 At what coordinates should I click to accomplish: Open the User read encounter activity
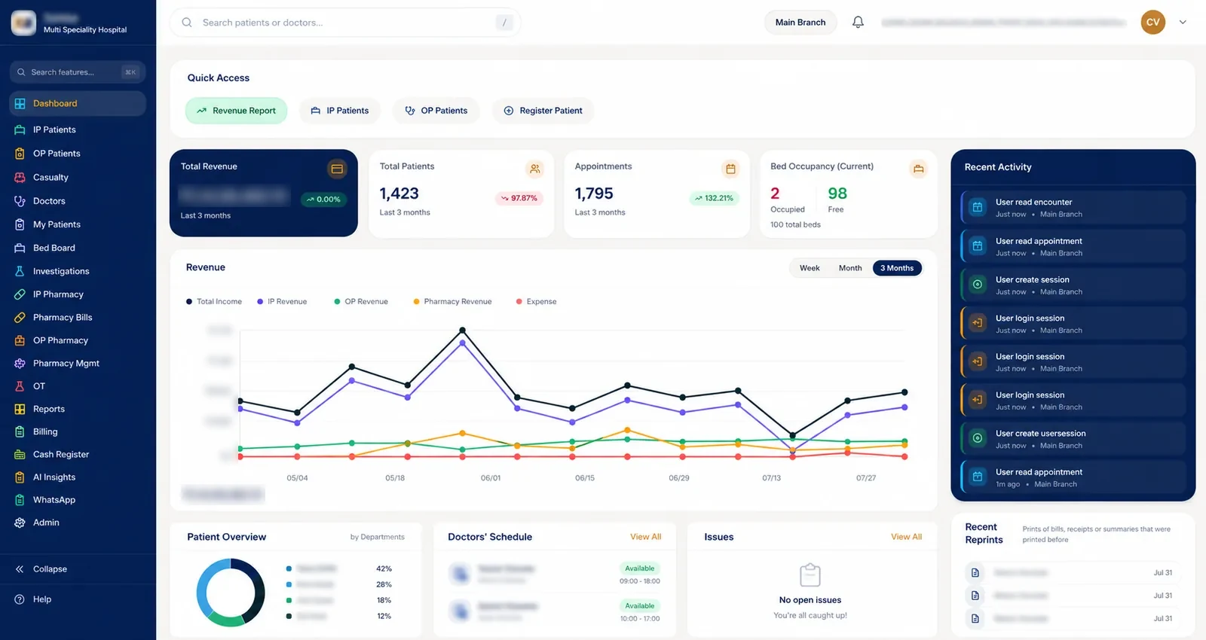tap(1073, 208)
